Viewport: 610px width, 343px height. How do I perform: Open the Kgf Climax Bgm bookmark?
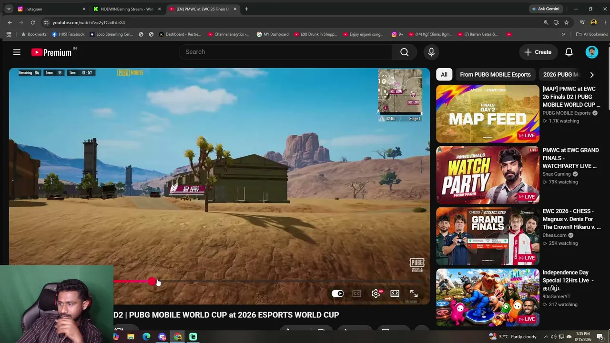point(431,34)
